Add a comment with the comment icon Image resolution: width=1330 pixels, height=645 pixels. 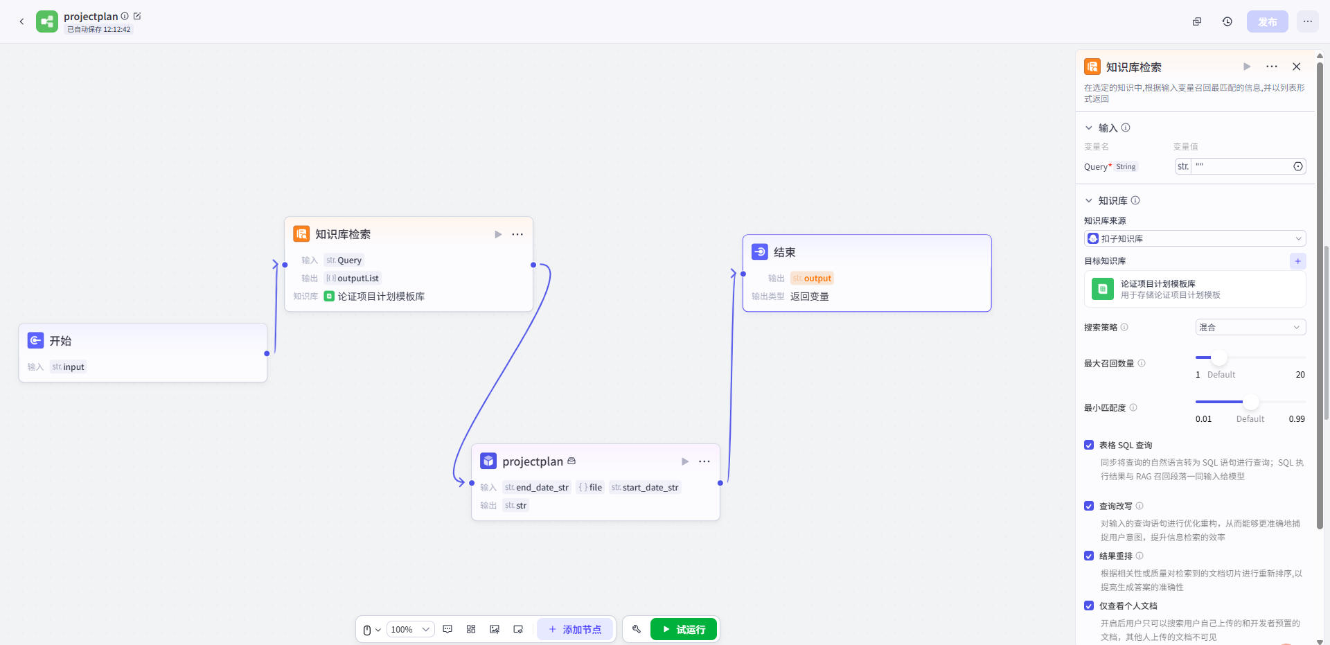coord(447,629)
